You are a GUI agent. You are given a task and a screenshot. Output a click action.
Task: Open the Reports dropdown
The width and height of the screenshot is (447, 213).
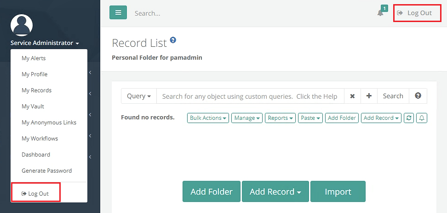tap(281, 118)
